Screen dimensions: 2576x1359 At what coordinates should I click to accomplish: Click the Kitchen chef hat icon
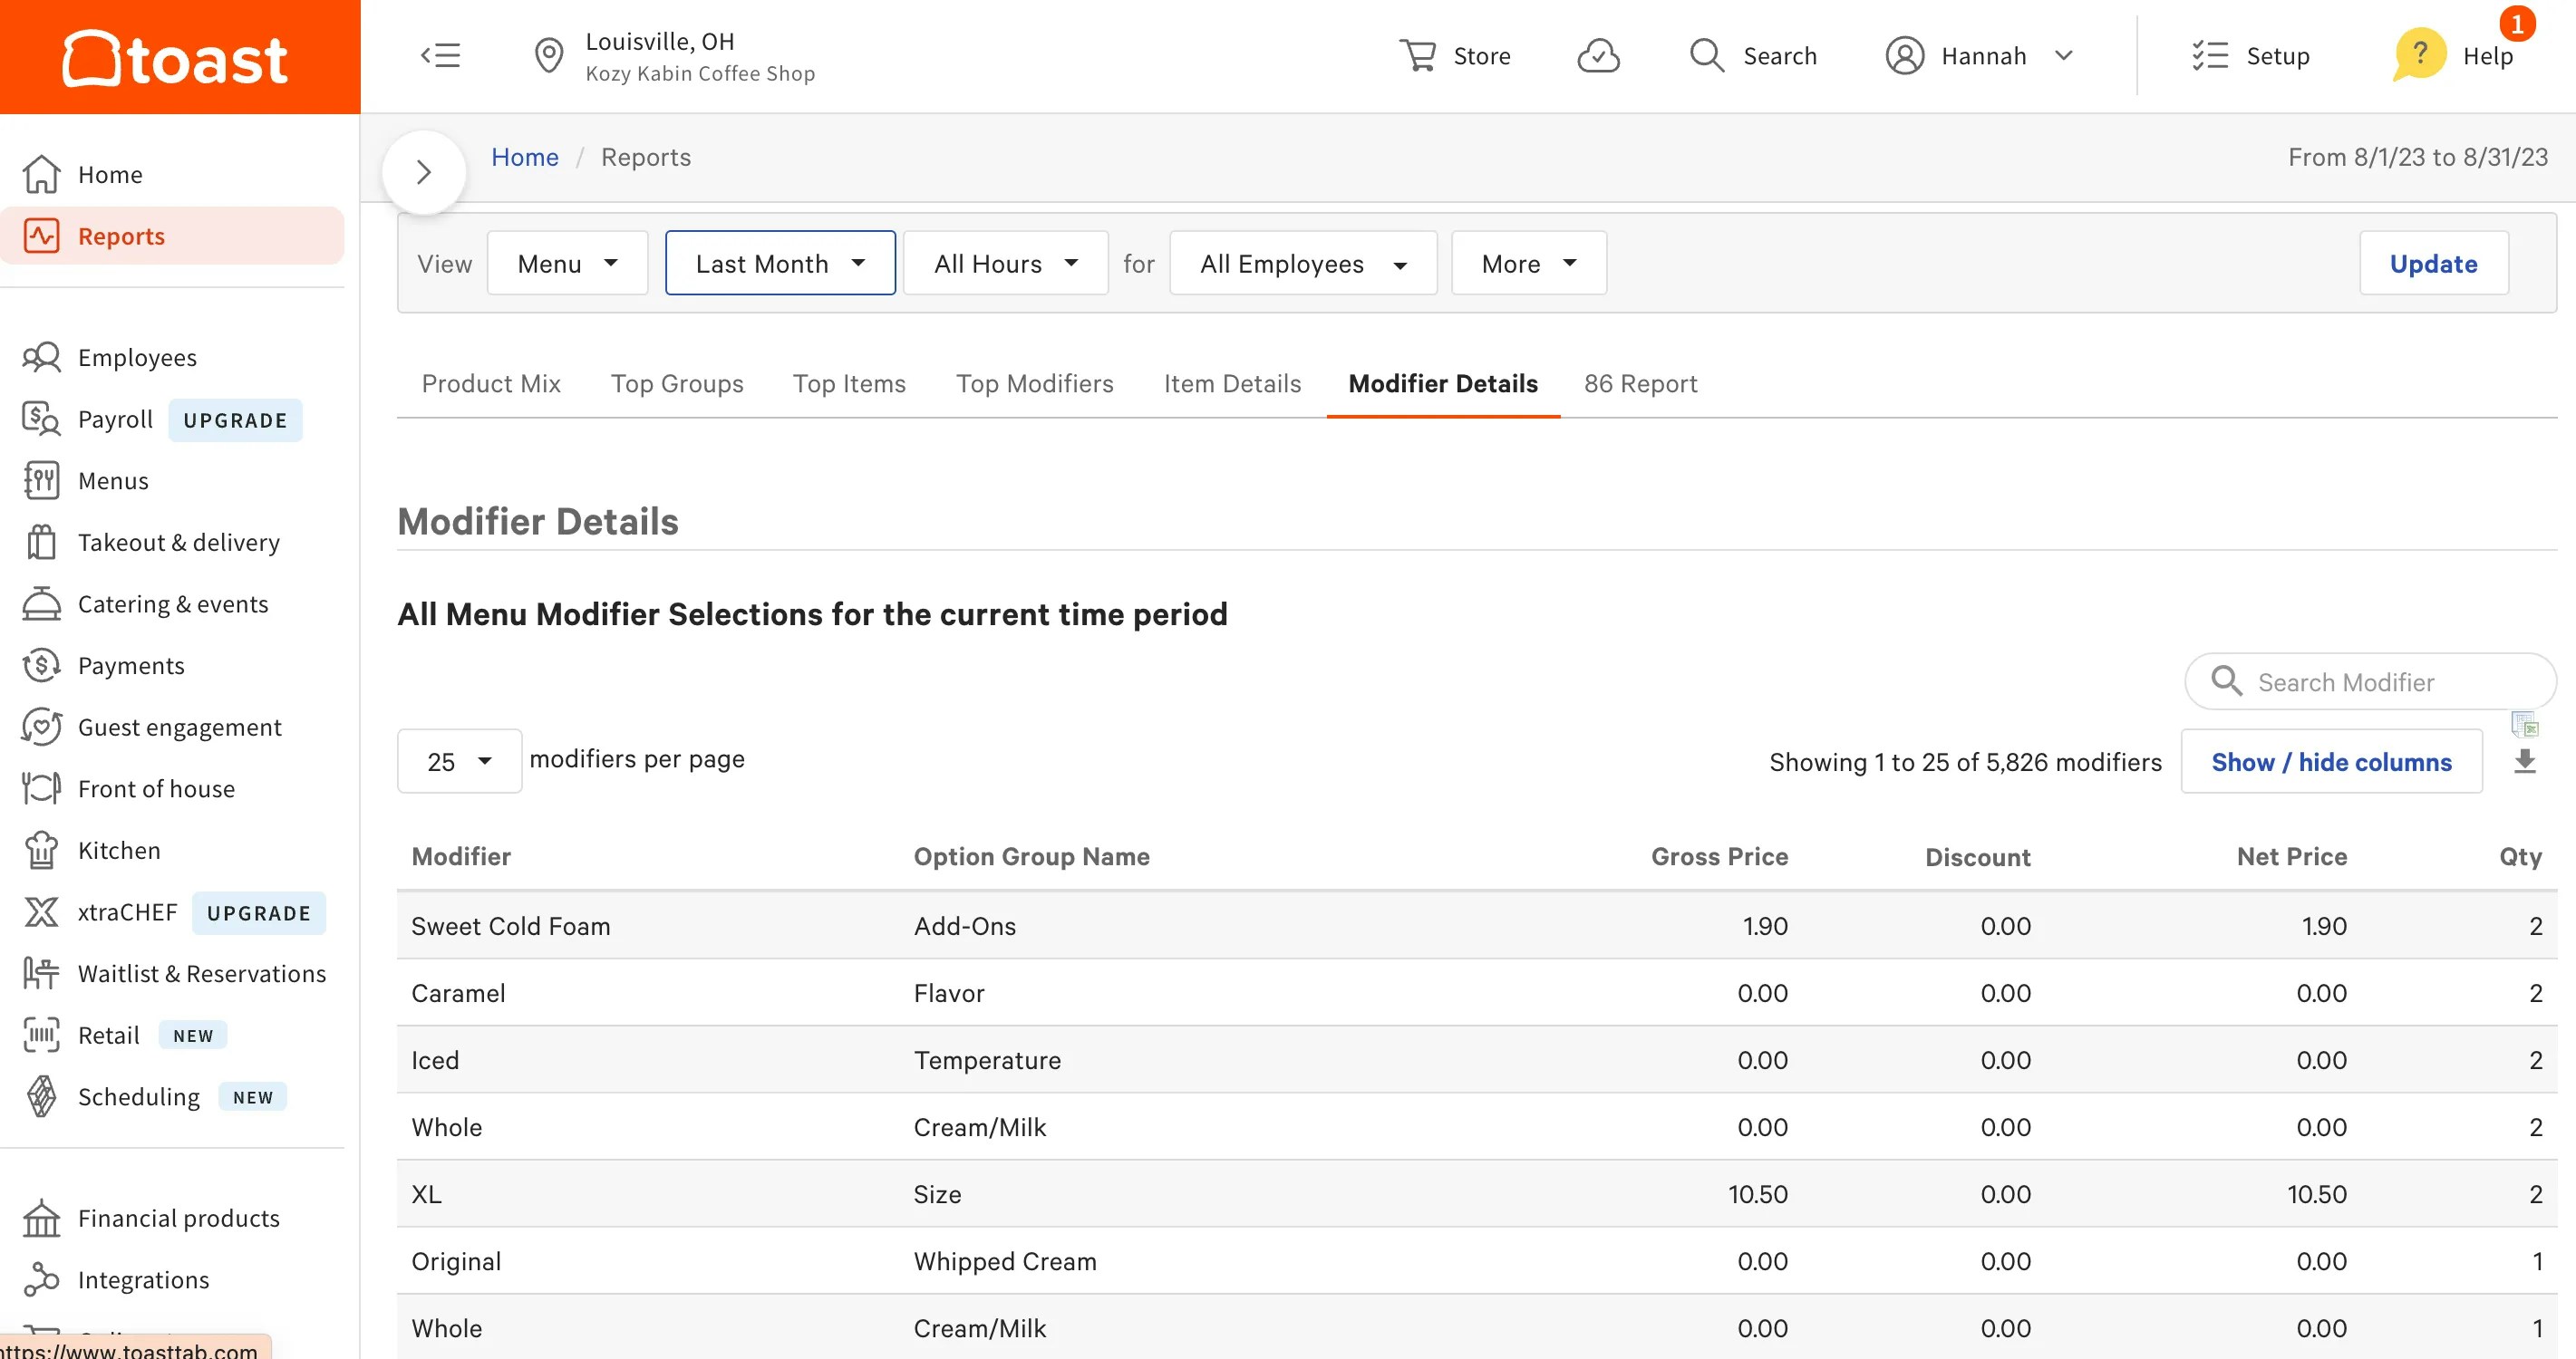click(x=41, y=851)
